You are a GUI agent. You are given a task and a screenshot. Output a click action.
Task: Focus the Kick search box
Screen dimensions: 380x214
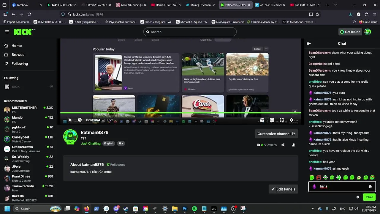point(190,32)
